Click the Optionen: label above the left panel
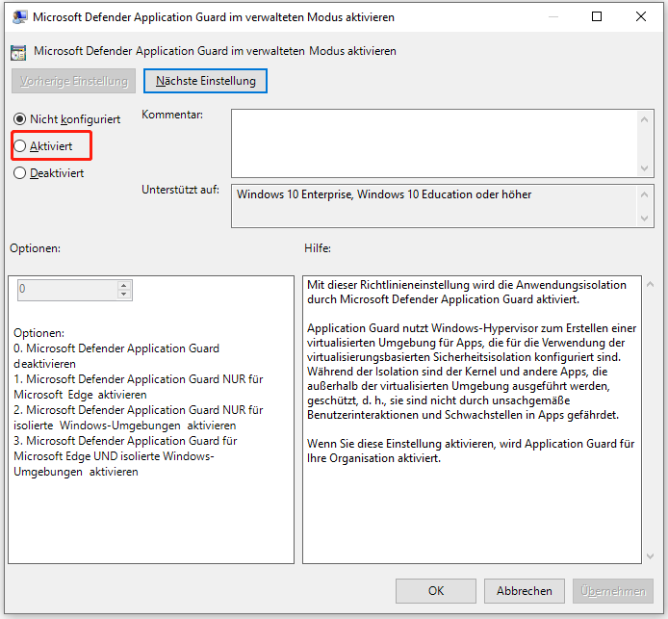 point(36,248)
